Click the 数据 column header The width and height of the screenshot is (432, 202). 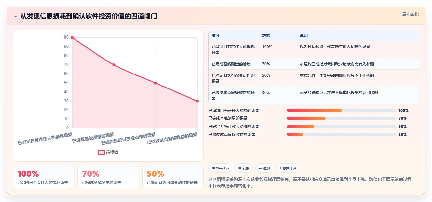click(266, 36)
